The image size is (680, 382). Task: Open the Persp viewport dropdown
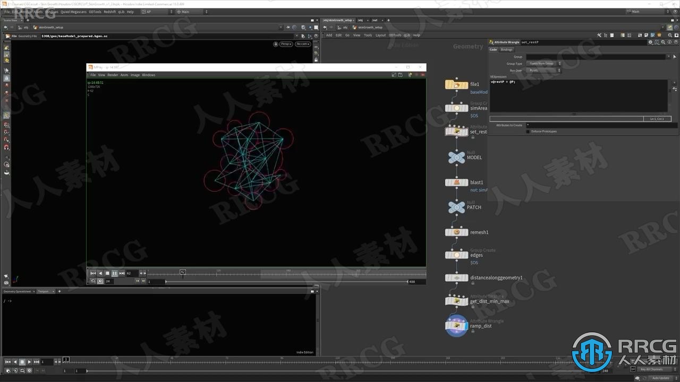286,44
